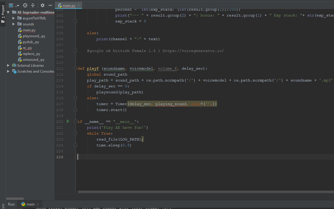
Task: Click the collapse all icon in Project panel
Action: point(33,5)
